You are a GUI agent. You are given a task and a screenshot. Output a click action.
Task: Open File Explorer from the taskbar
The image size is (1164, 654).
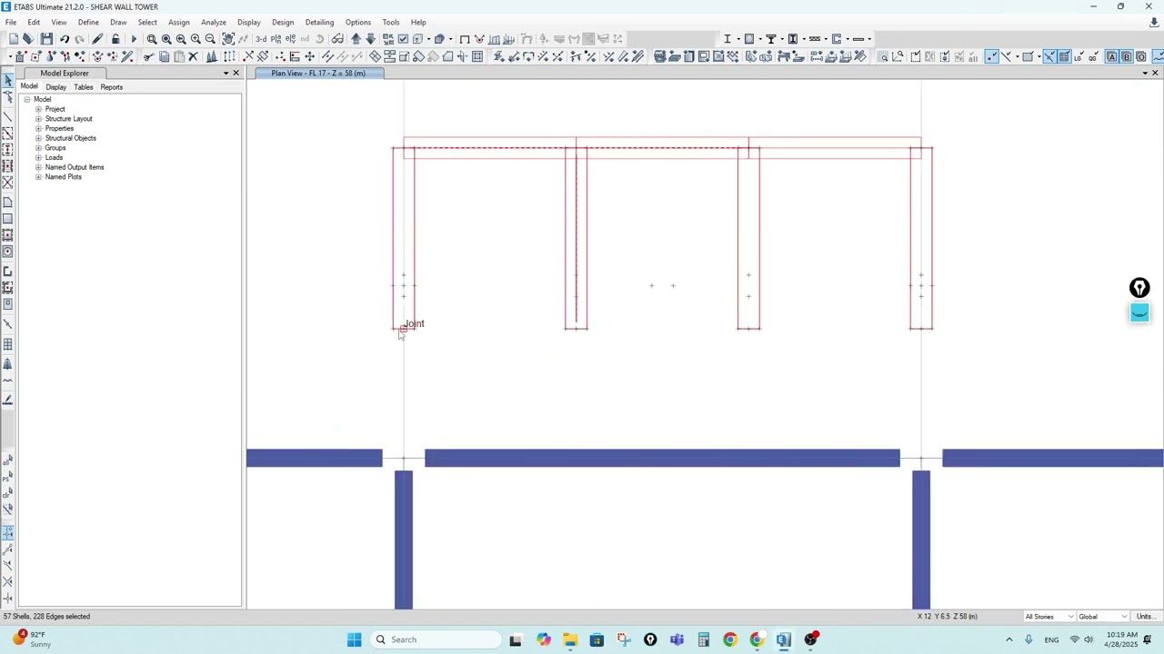pyautogui.click(x=569, y=639)
